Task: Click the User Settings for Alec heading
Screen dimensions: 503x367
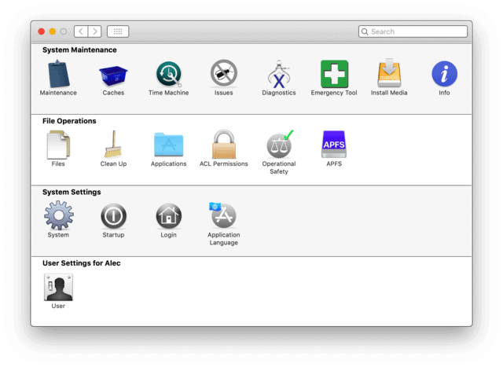Action: [82, 263]
